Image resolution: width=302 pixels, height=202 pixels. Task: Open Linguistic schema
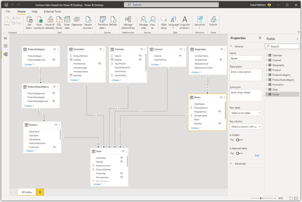coord(185,22)
